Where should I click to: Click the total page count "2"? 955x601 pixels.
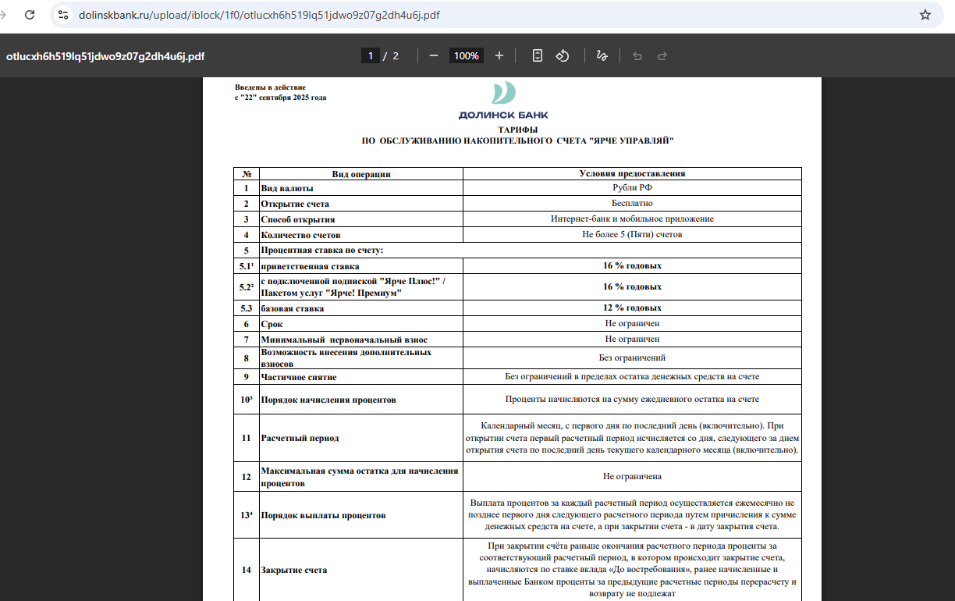click(396, 55)
